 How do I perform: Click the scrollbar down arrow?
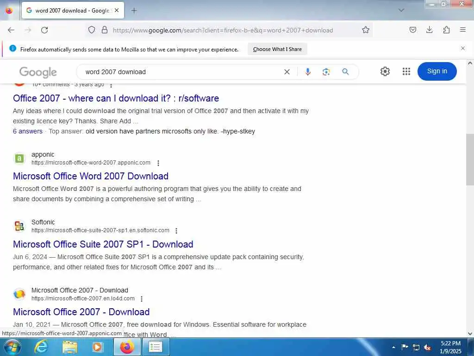pyautogui.click(x=470, y=333)
